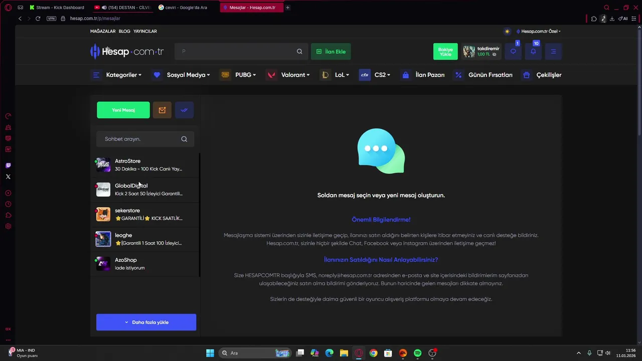642x361 pixels.
Task: Open the settings gear in Opera sidebar
Action: click(8, 226)
